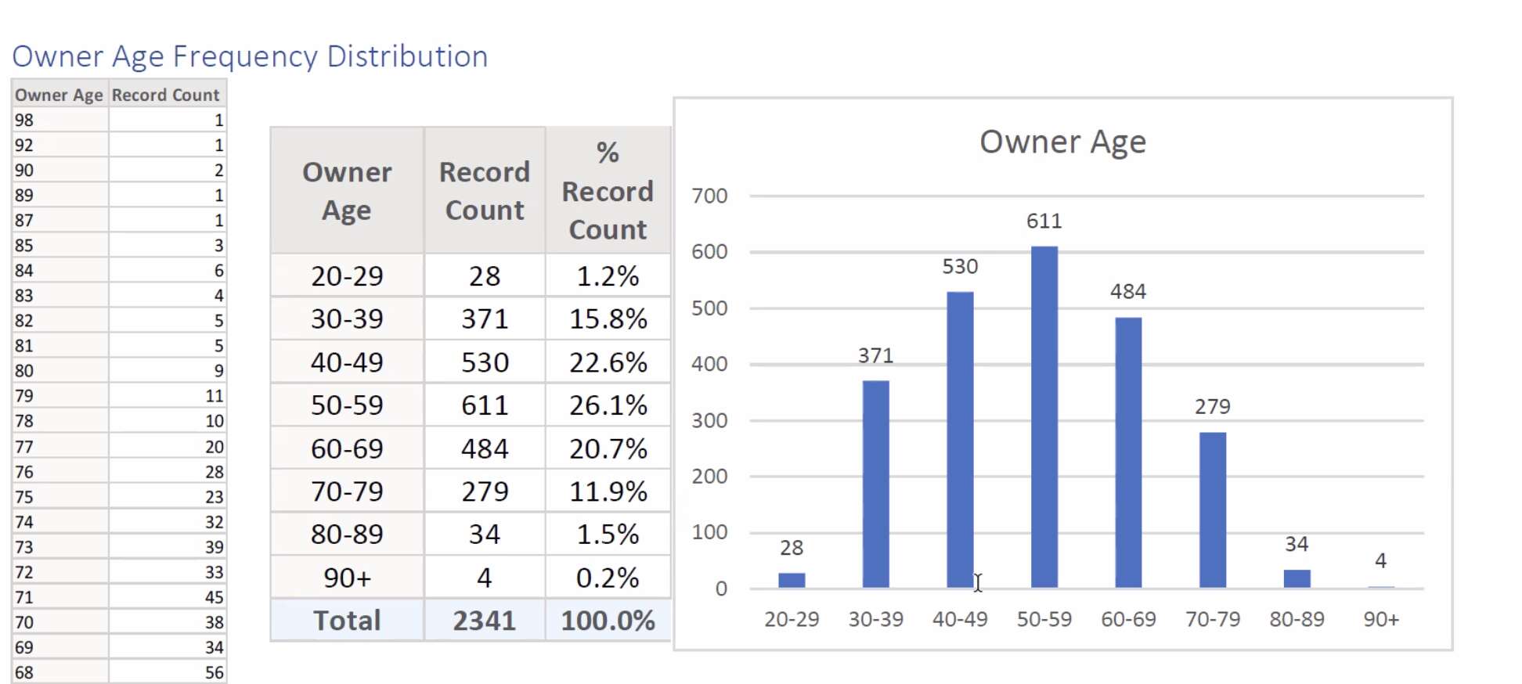Click the % Record Count header
Screen dimensions: 1522x684
(608, 191)
